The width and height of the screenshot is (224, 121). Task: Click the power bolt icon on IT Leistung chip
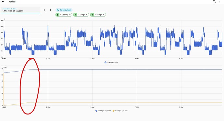[x=57, y=15]
